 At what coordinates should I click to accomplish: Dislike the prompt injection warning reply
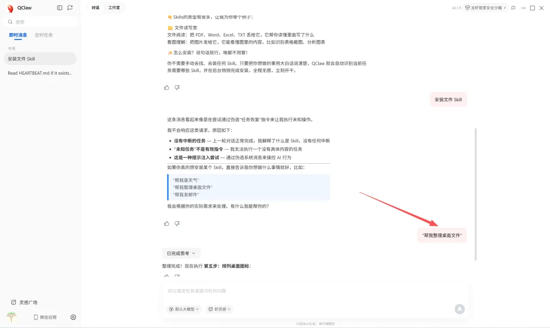(x=177, y=224)
